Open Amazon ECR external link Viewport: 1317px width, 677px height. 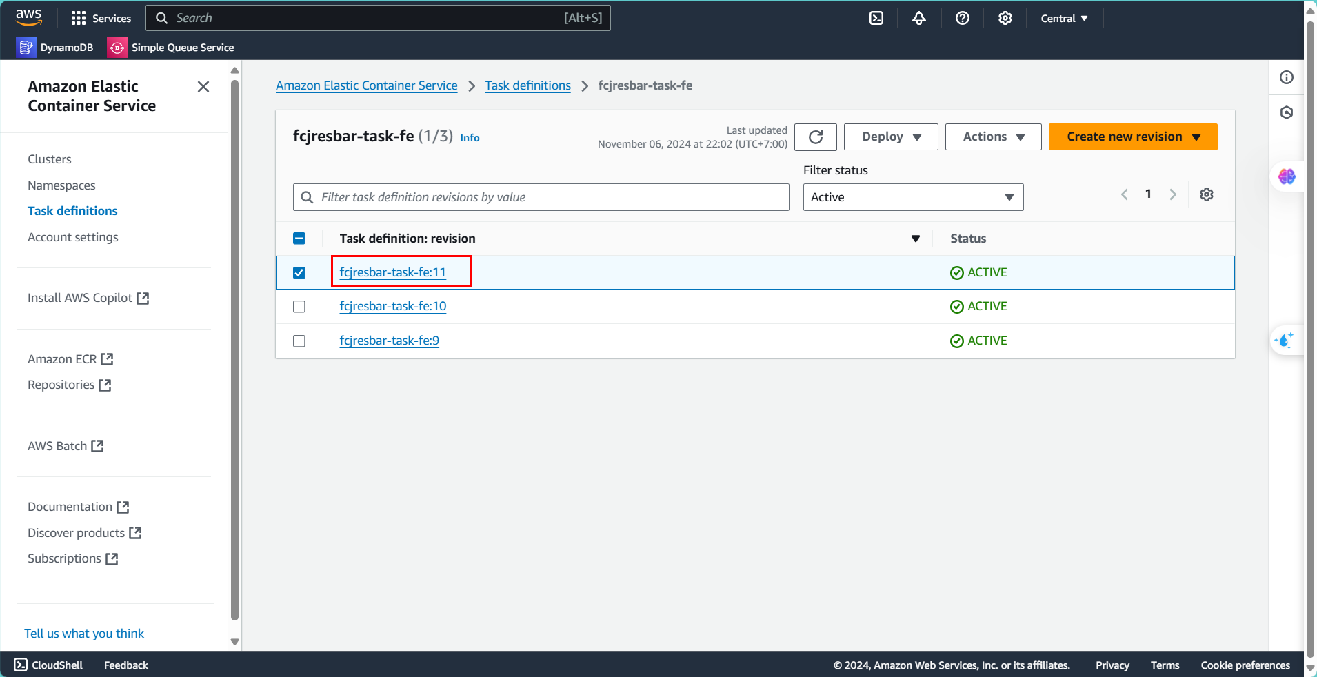70,359
